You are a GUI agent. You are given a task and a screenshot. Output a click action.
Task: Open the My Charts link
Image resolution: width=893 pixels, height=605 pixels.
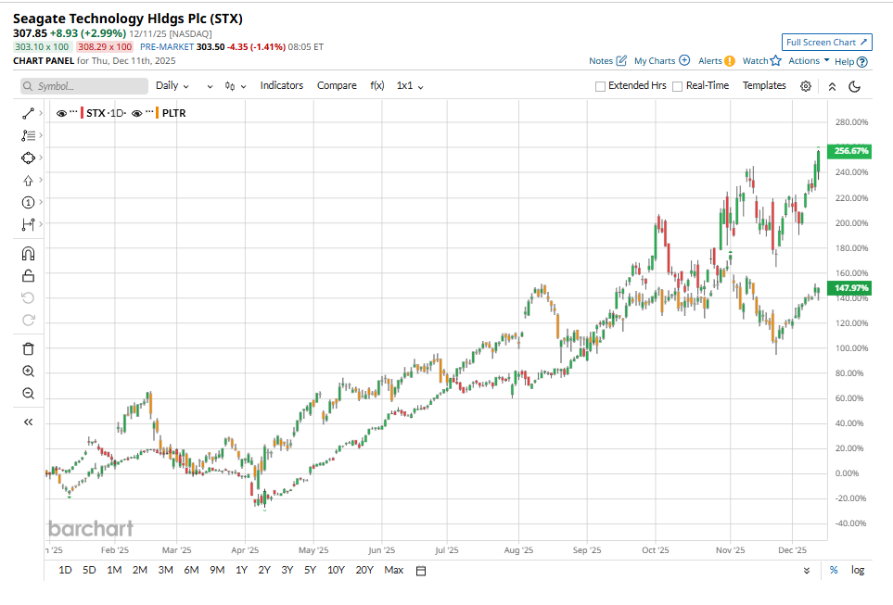point(661,61)
